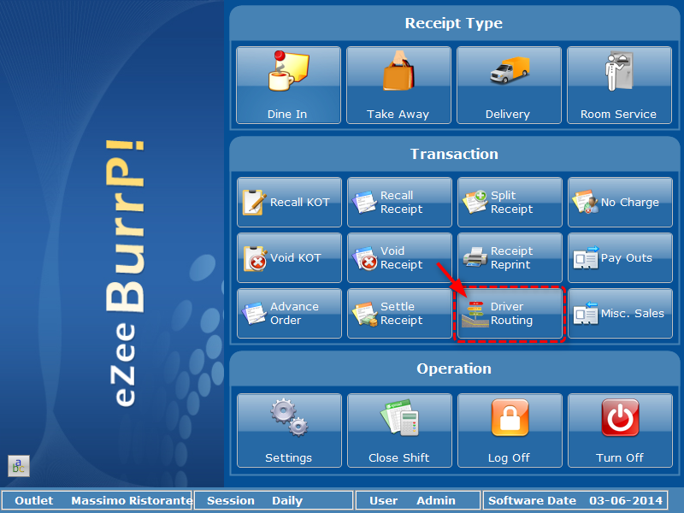This screenshot has width=684, height=513.
Task: Click the Void Receipt red cross icon
Action: (x=365, y=258)
